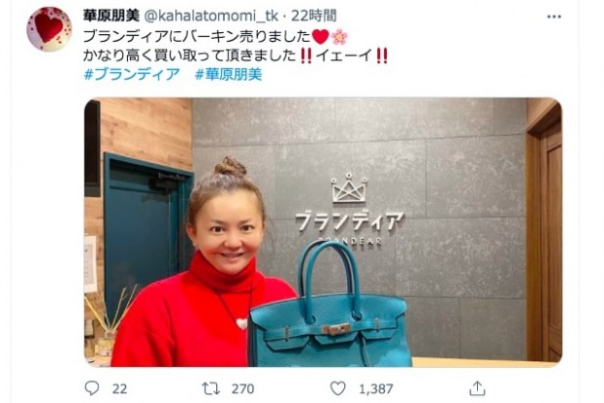Viewport: 604px width, 403px height.
Task: Click the cherry blossom emoji in tweet
Action: tap(339, 37)
